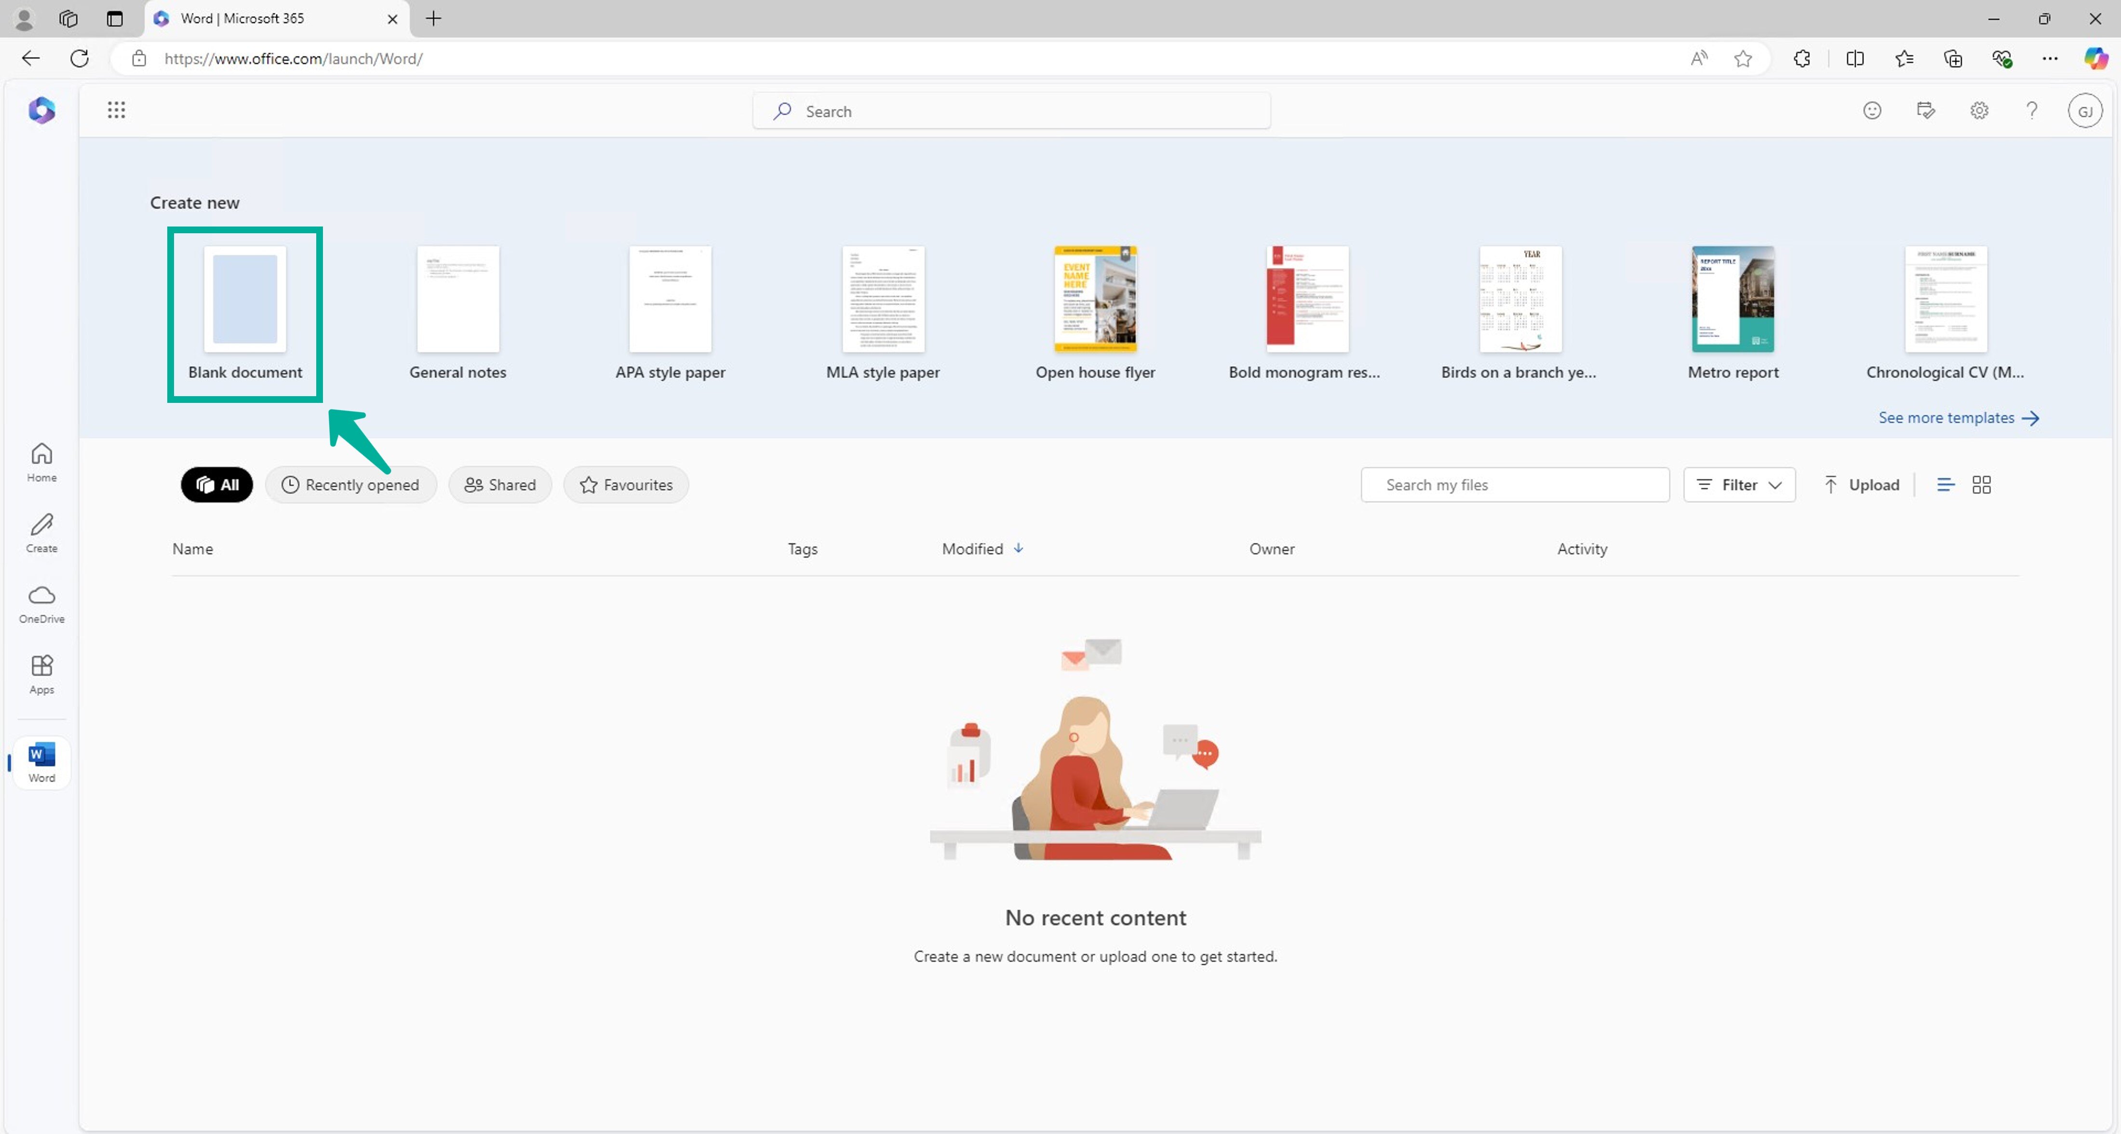Open the Filter dropdown
This screenshot has height=1134, width=2121.
coord(1739,485)
